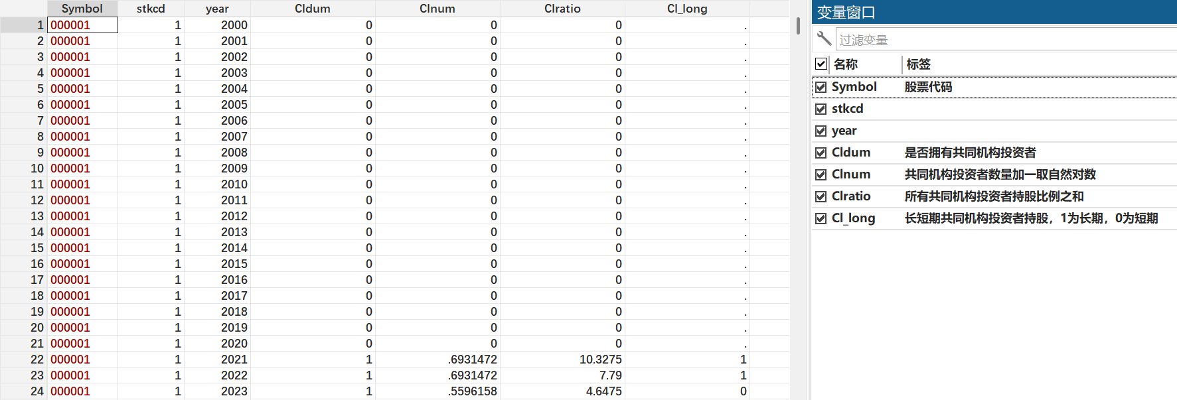Disable the CIdum variable checkbox
Viewport: 1177px width, 400px height.
click(x=821, y=153)
